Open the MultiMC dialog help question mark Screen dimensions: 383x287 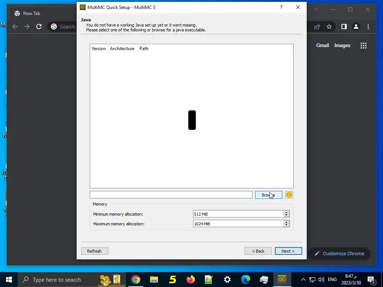click(x=281, y=7)
